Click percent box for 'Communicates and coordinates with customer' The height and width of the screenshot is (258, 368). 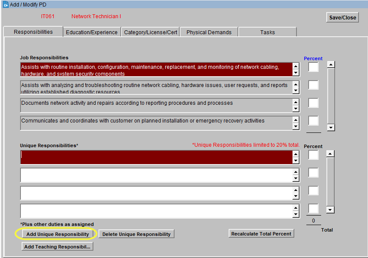[313, 121]
